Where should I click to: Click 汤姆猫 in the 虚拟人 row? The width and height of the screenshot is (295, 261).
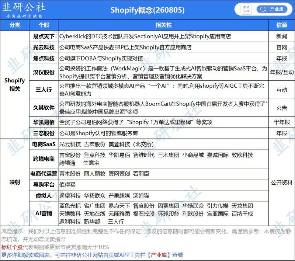(x=141, y=196)
